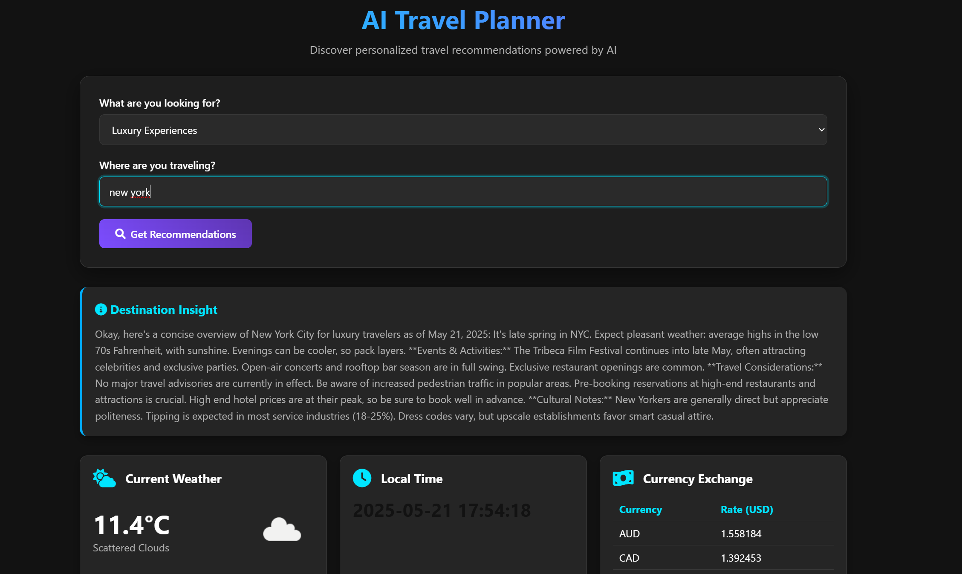Click the Rate (USD) column header

[747, 510]
